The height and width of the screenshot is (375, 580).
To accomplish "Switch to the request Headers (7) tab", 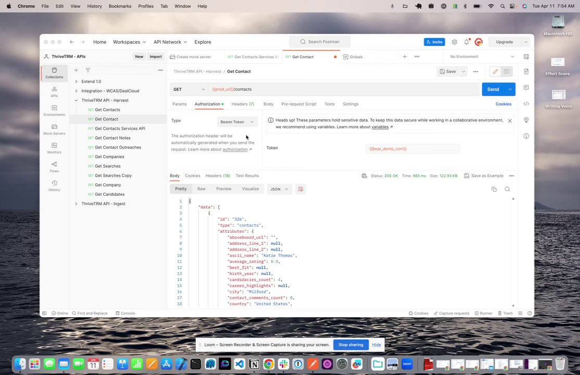I will 243,104.
